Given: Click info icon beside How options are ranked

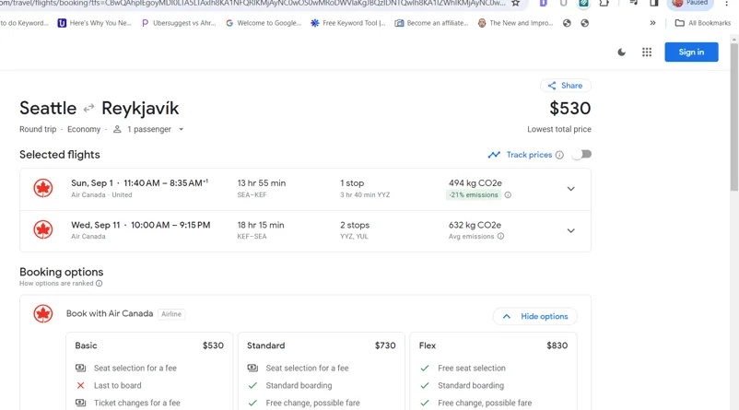Looking at the screenshot, I should point(99,284).
